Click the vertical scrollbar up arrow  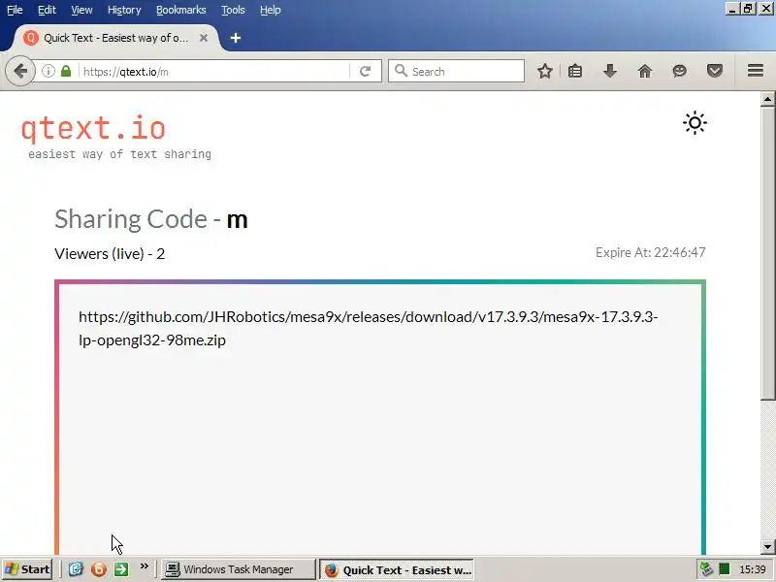[x=767, y=99]
